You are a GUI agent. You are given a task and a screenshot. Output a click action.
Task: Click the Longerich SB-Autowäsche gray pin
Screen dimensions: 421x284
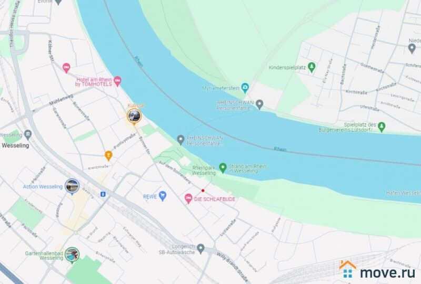[x=201, y=249]
